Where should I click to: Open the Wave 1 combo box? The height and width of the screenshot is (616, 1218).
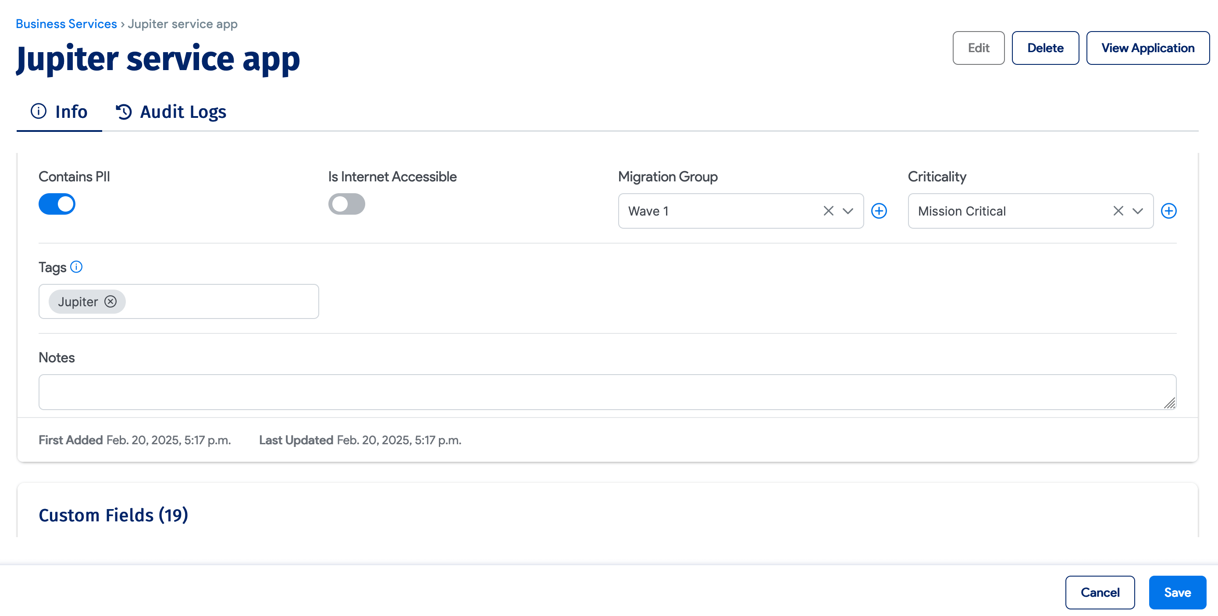719,211
